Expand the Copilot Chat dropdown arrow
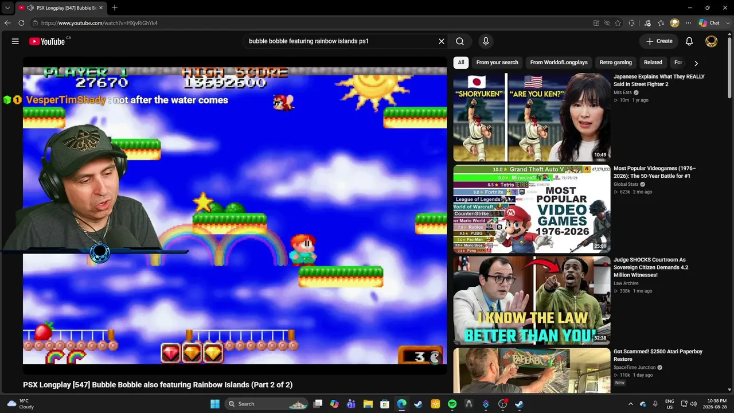 pyautogui.click(x=727, y=23)
